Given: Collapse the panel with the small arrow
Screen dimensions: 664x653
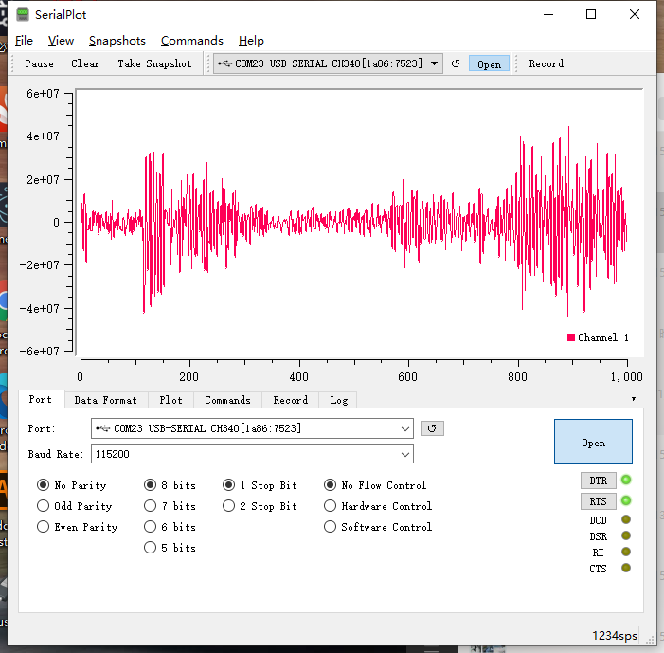Looking at the screenshot, I should (633, 400).
